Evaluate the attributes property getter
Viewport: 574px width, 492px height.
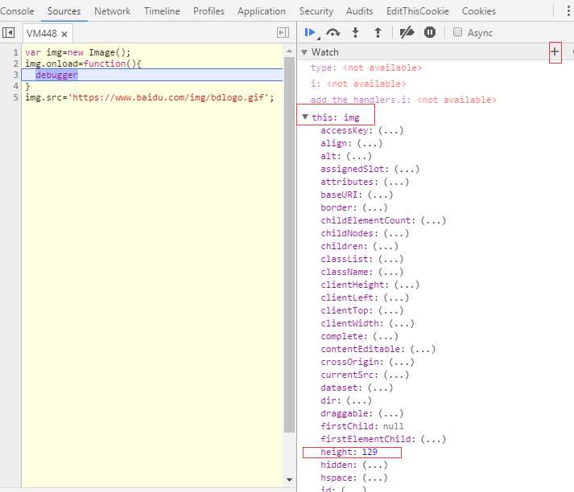coord(396,182)
